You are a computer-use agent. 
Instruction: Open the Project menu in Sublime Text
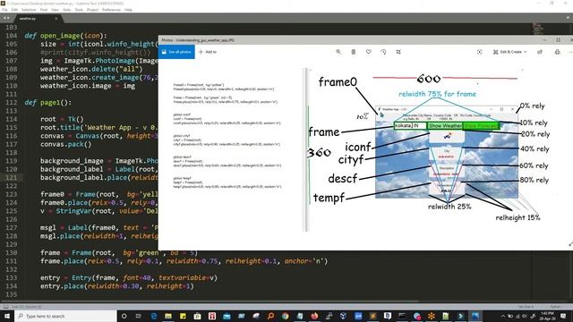click(x=92, y=10)
